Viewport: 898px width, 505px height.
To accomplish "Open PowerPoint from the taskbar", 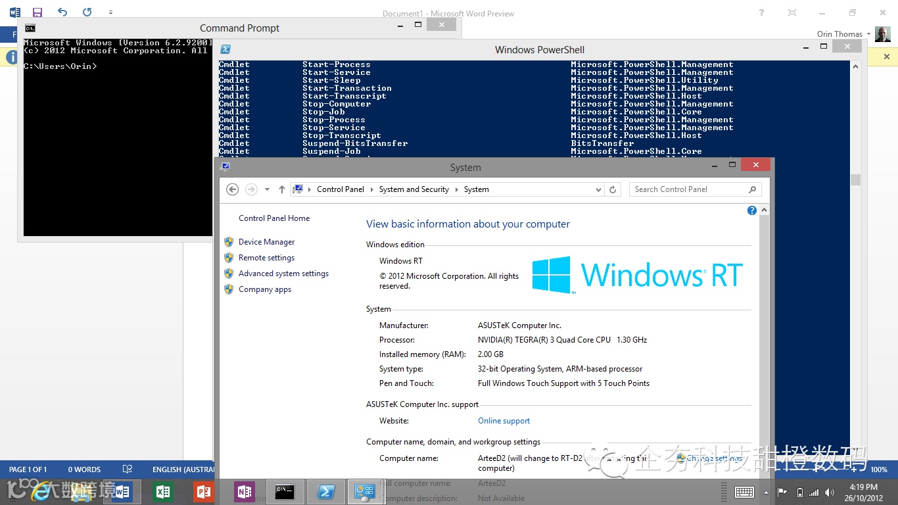I will click(204, 491).
